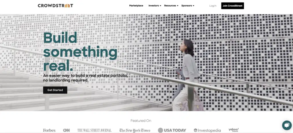Click the Build something real headline

80,51
